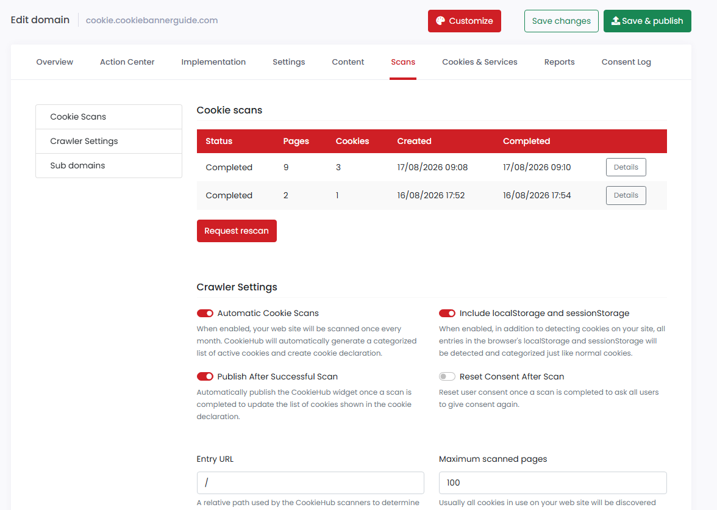Open Cookies & Services tab
This screenshot has height=510, width=717.
[480, 62]
